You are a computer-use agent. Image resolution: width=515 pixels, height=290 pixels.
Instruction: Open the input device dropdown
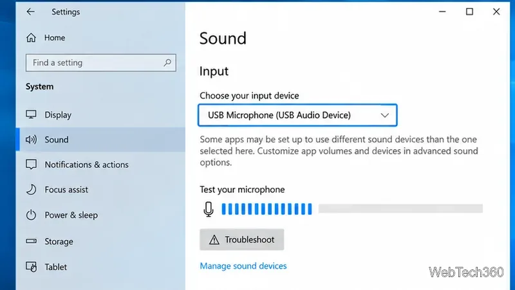coord(297,115)
